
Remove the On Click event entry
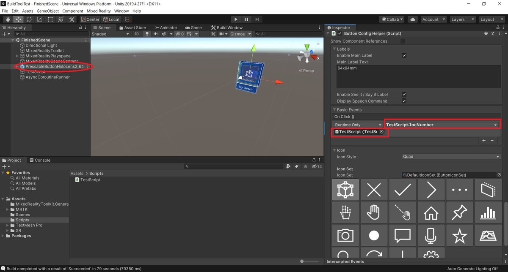pyautogui.click(x=492, y=141)
